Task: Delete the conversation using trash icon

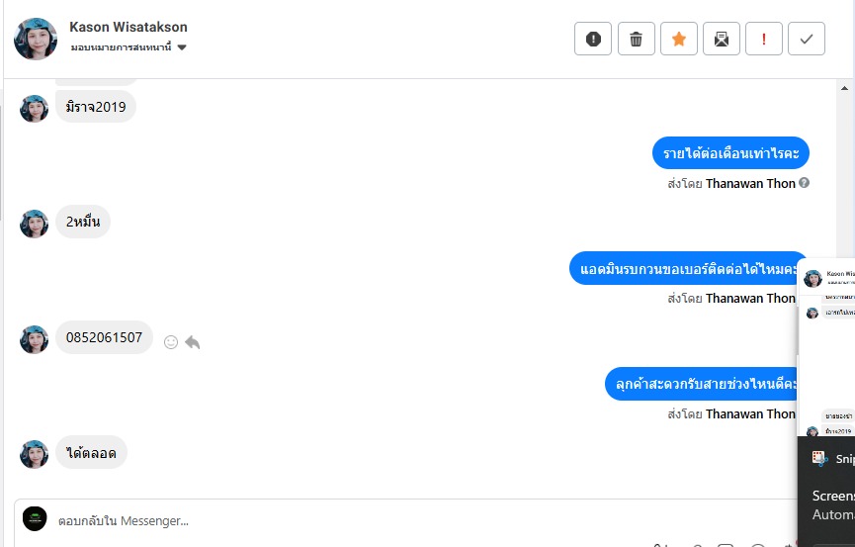Action: pos(636,39)
